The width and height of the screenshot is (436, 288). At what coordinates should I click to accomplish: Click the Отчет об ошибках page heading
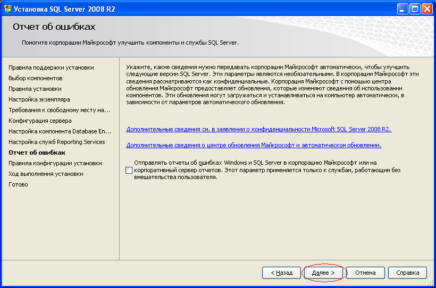click(x=54, y=27)
